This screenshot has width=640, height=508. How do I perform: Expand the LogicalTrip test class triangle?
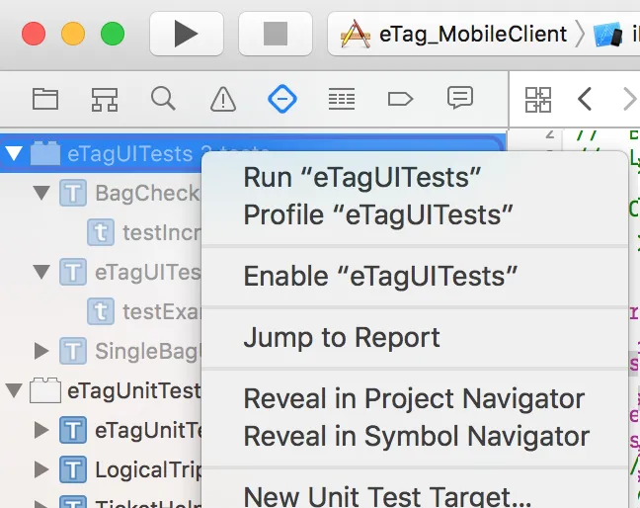(41, 469)
